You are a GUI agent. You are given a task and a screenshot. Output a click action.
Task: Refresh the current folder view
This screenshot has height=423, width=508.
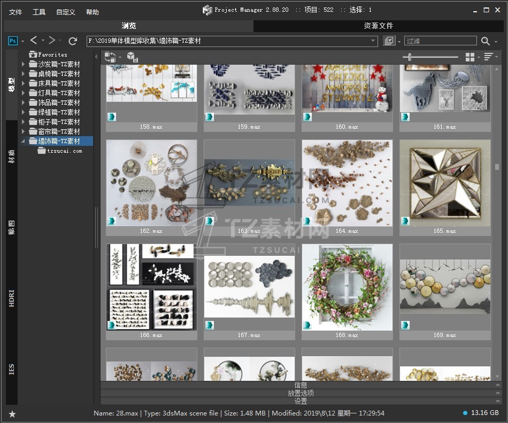click(73, 41)
